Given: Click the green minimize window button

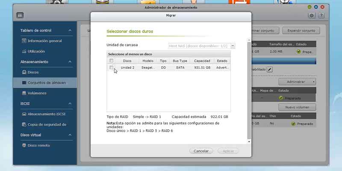Looking at the screenshot, I should pos(309,7).
